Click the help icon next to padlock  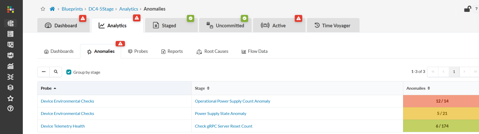476,9
